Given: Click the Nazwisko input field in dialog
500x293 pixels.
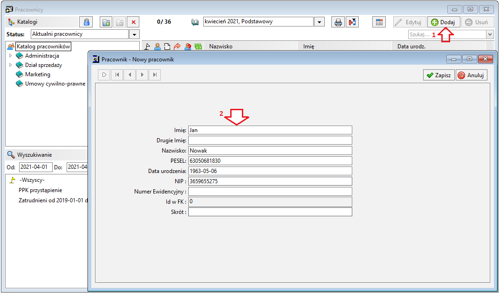Looking at the screenshot, I should point(270,151).
